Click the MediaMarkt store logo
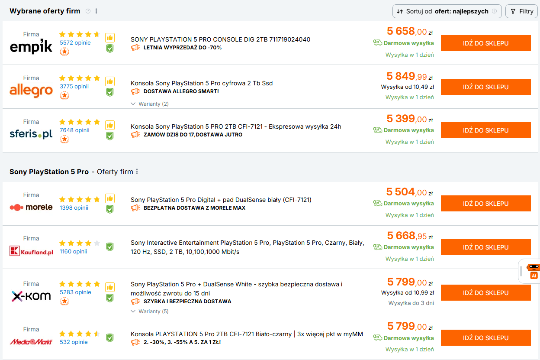The image size is (540, 360). click(31, 342)
